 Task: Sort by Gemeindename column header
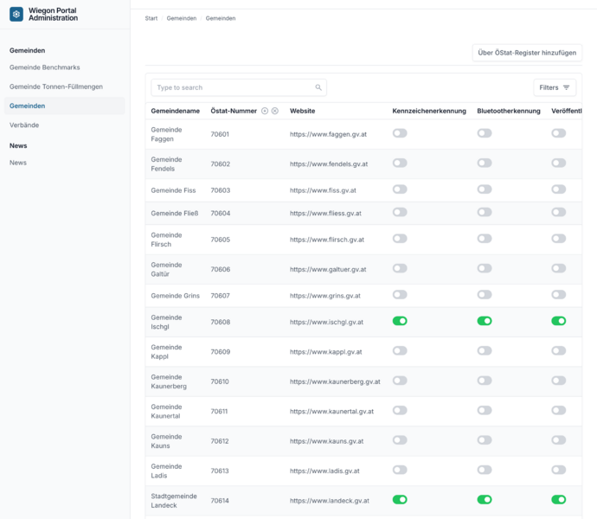pos(175,111)
